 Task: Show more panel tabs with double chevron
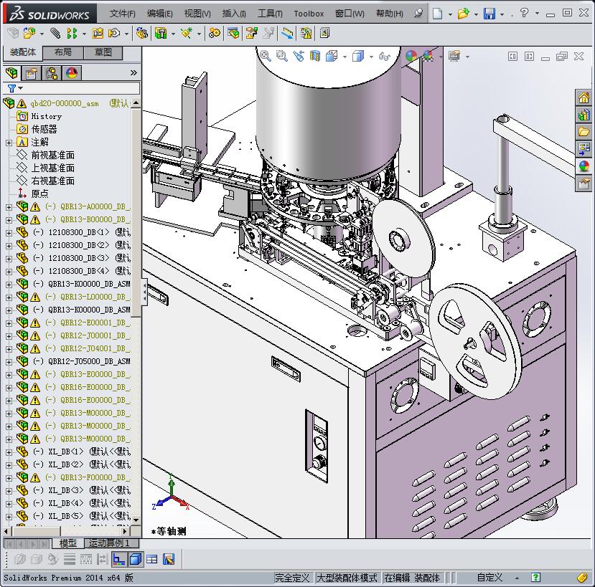pos(133,72)
